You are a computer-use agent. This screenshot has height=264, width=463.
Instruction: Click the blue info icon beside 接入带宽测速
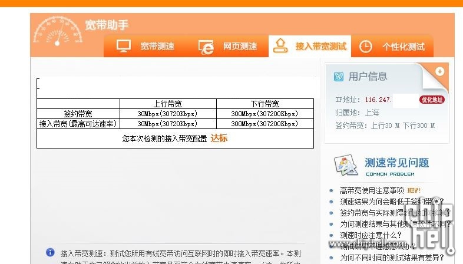(50, 252)
